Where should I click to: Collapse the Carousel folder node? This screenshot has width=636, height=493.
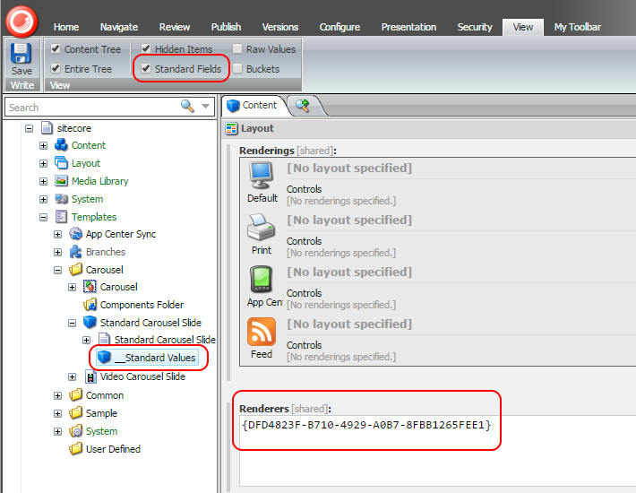tap(57, 270)
